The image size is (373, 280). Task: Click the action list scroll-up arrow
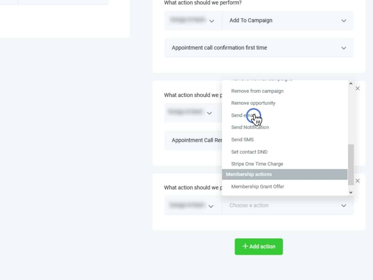350,83
